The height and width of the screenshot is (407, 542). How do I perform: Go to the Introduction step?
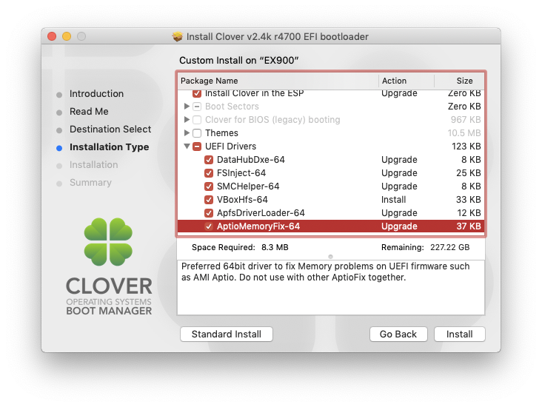click(x=96, y=94)
